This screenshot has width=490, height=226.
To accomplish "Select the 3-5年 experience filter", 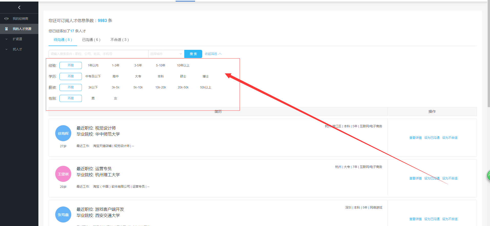I will pos(138,65).
